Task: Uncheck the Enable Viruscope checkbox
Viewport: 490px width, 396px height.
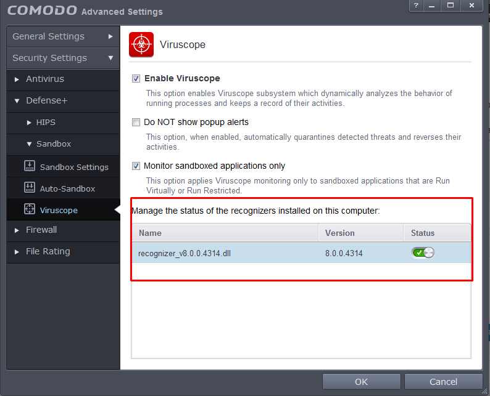Action: 136,78
